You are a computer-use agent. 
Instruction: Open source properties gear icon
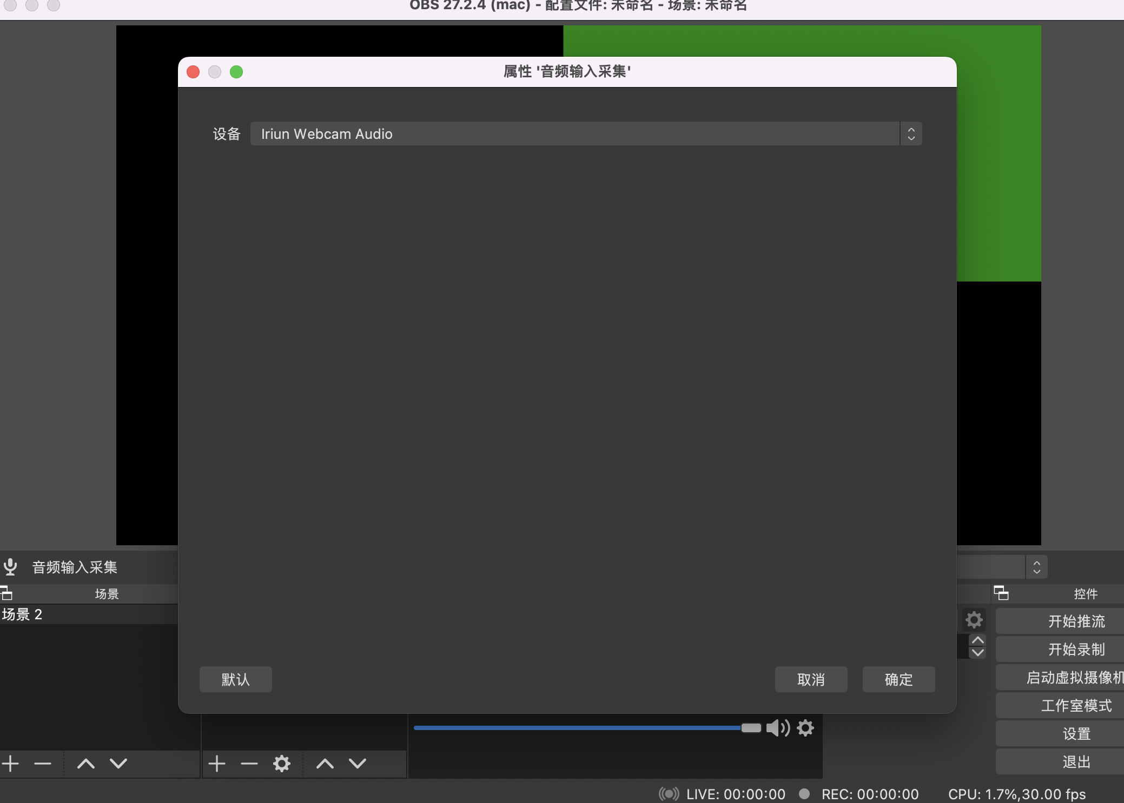coord(282,764)
